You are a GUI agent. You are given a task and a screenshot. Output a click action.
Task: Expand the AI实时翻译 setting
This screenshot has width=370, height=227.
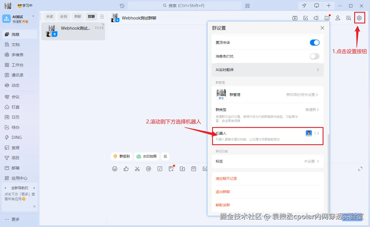268,70
